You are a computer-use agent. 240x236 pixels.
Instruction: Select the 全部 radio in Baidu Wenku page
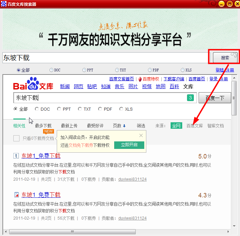click(15, 109)
